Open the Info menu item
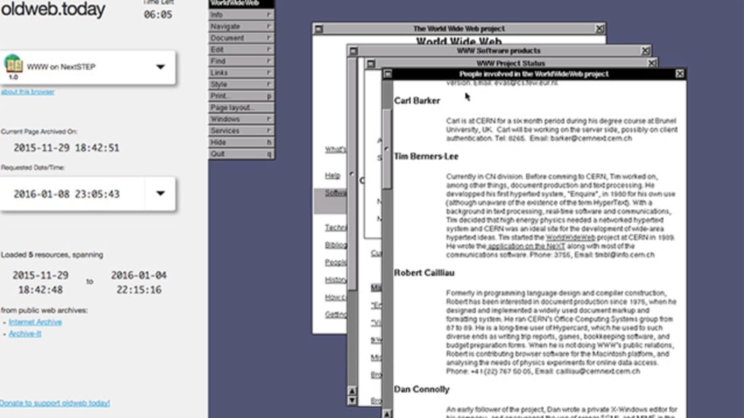Viewport: 744px width, 418px height. [241, 15]
